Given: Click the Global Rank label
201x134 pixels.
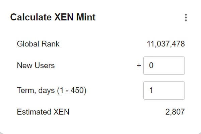Looking at the screenshot, I should [x=38, y=44].
